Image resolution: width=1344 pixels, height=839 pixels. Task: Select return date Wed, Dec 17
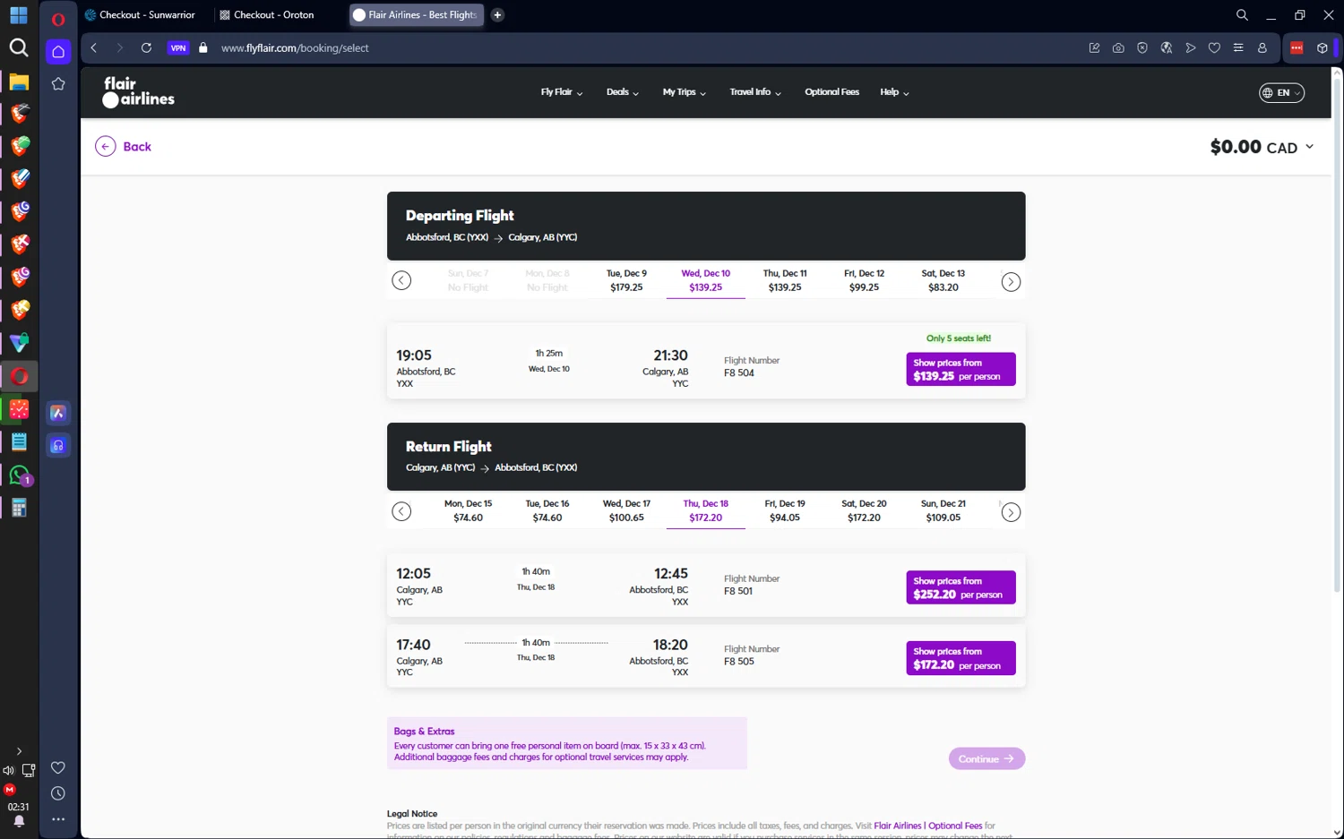[x=626, y=510]
